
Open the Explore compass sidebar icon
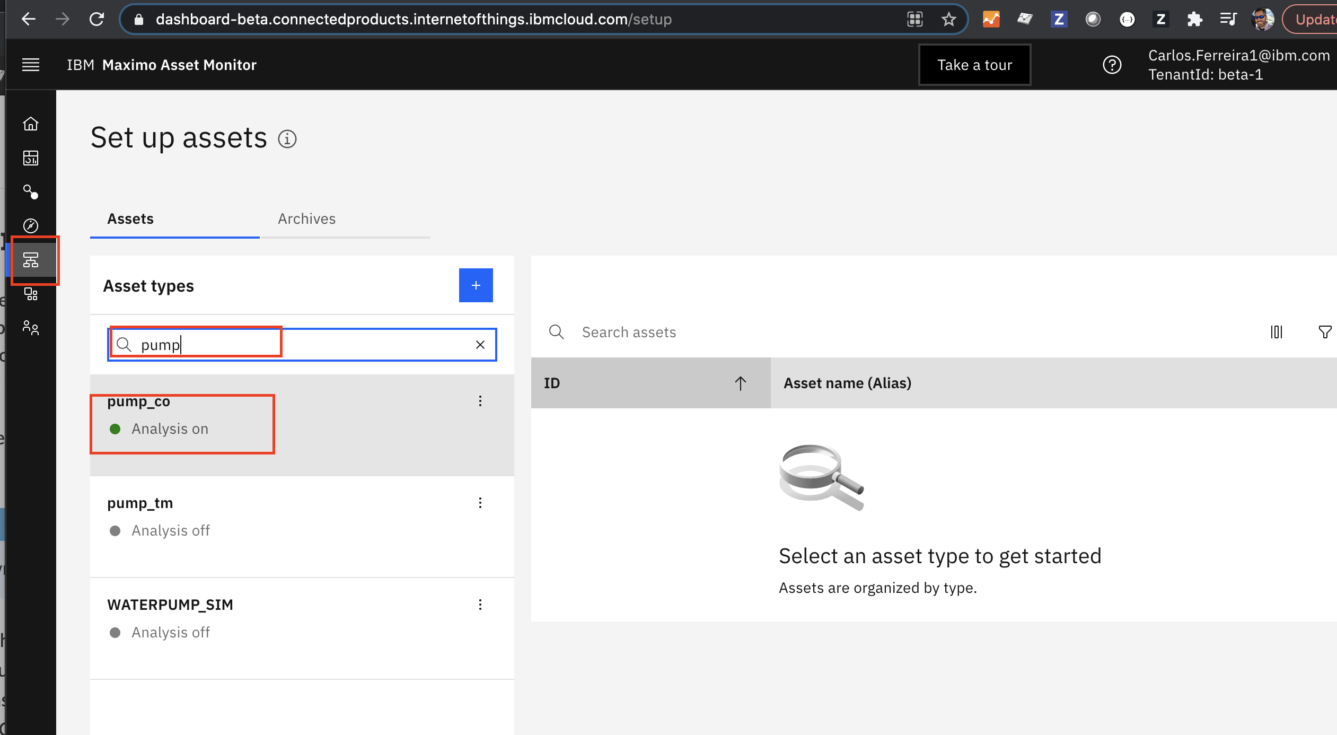(x=31, y=226)
